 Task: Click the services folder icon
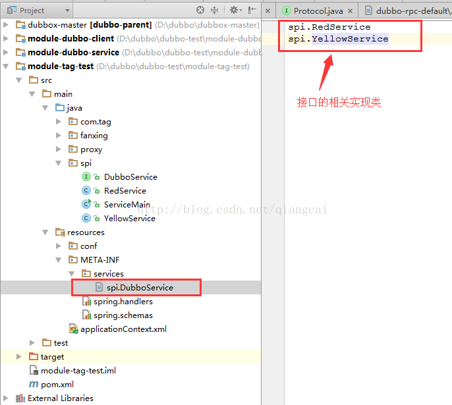coord(86,274)
